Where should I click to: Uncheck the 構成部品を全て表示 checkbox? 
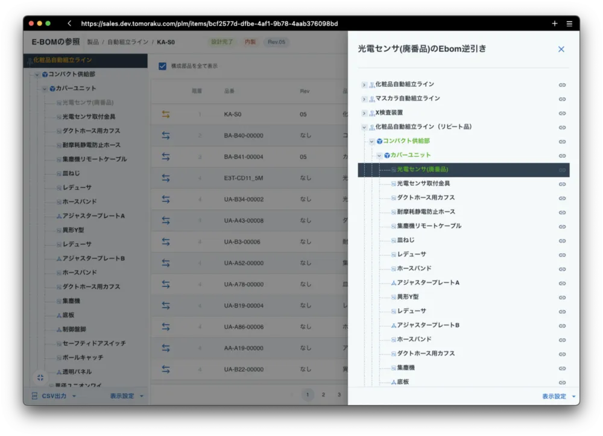[x=162, y=66]
